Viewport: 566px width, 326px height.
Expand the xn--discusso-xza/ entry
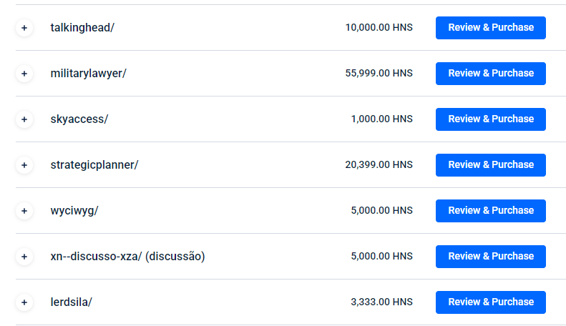tap(24, 257)
